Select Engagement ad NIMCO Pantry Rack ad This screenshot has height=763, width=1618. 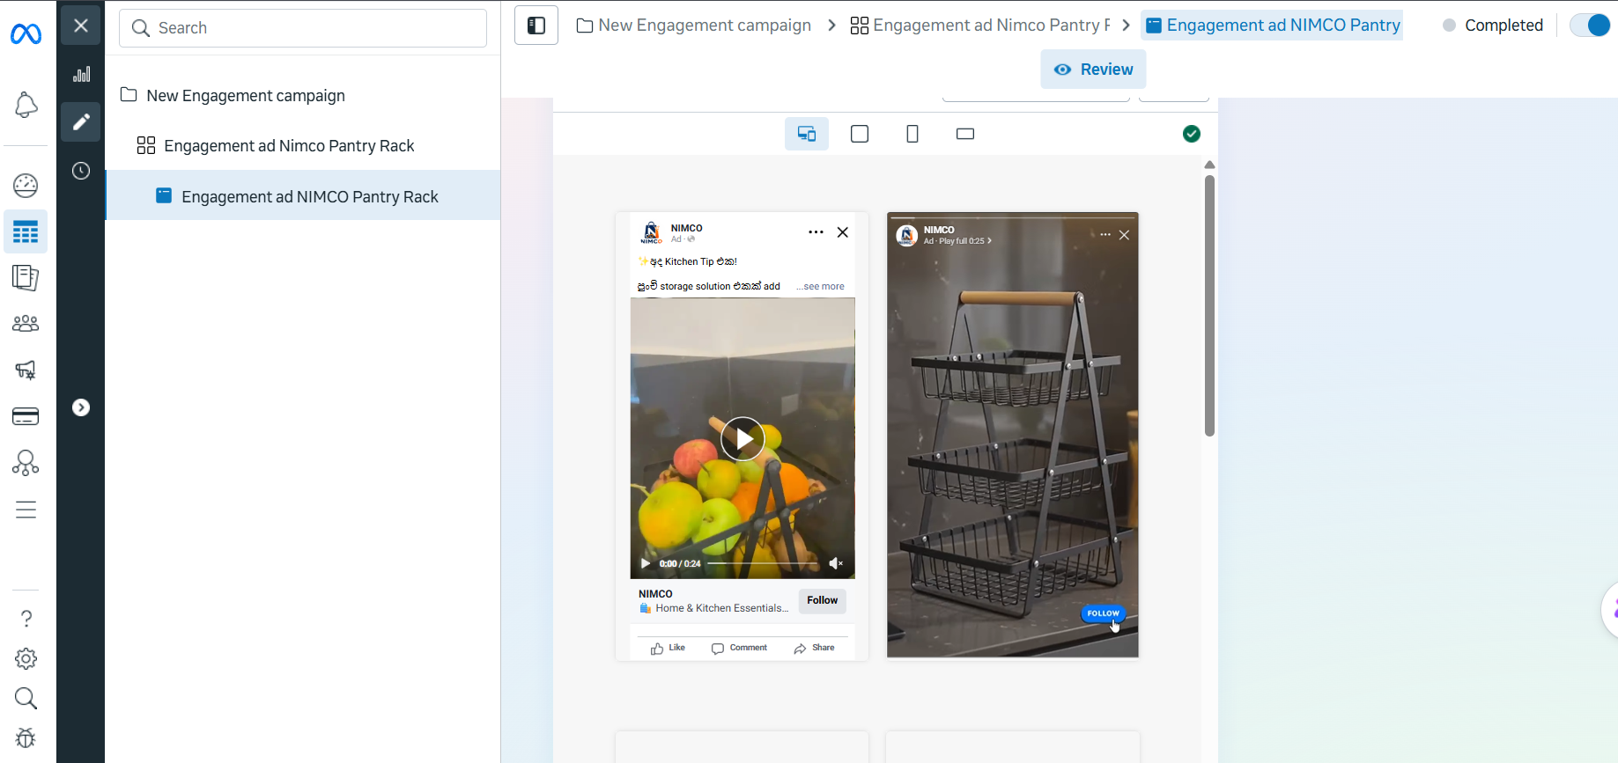(x=303, y=196)
